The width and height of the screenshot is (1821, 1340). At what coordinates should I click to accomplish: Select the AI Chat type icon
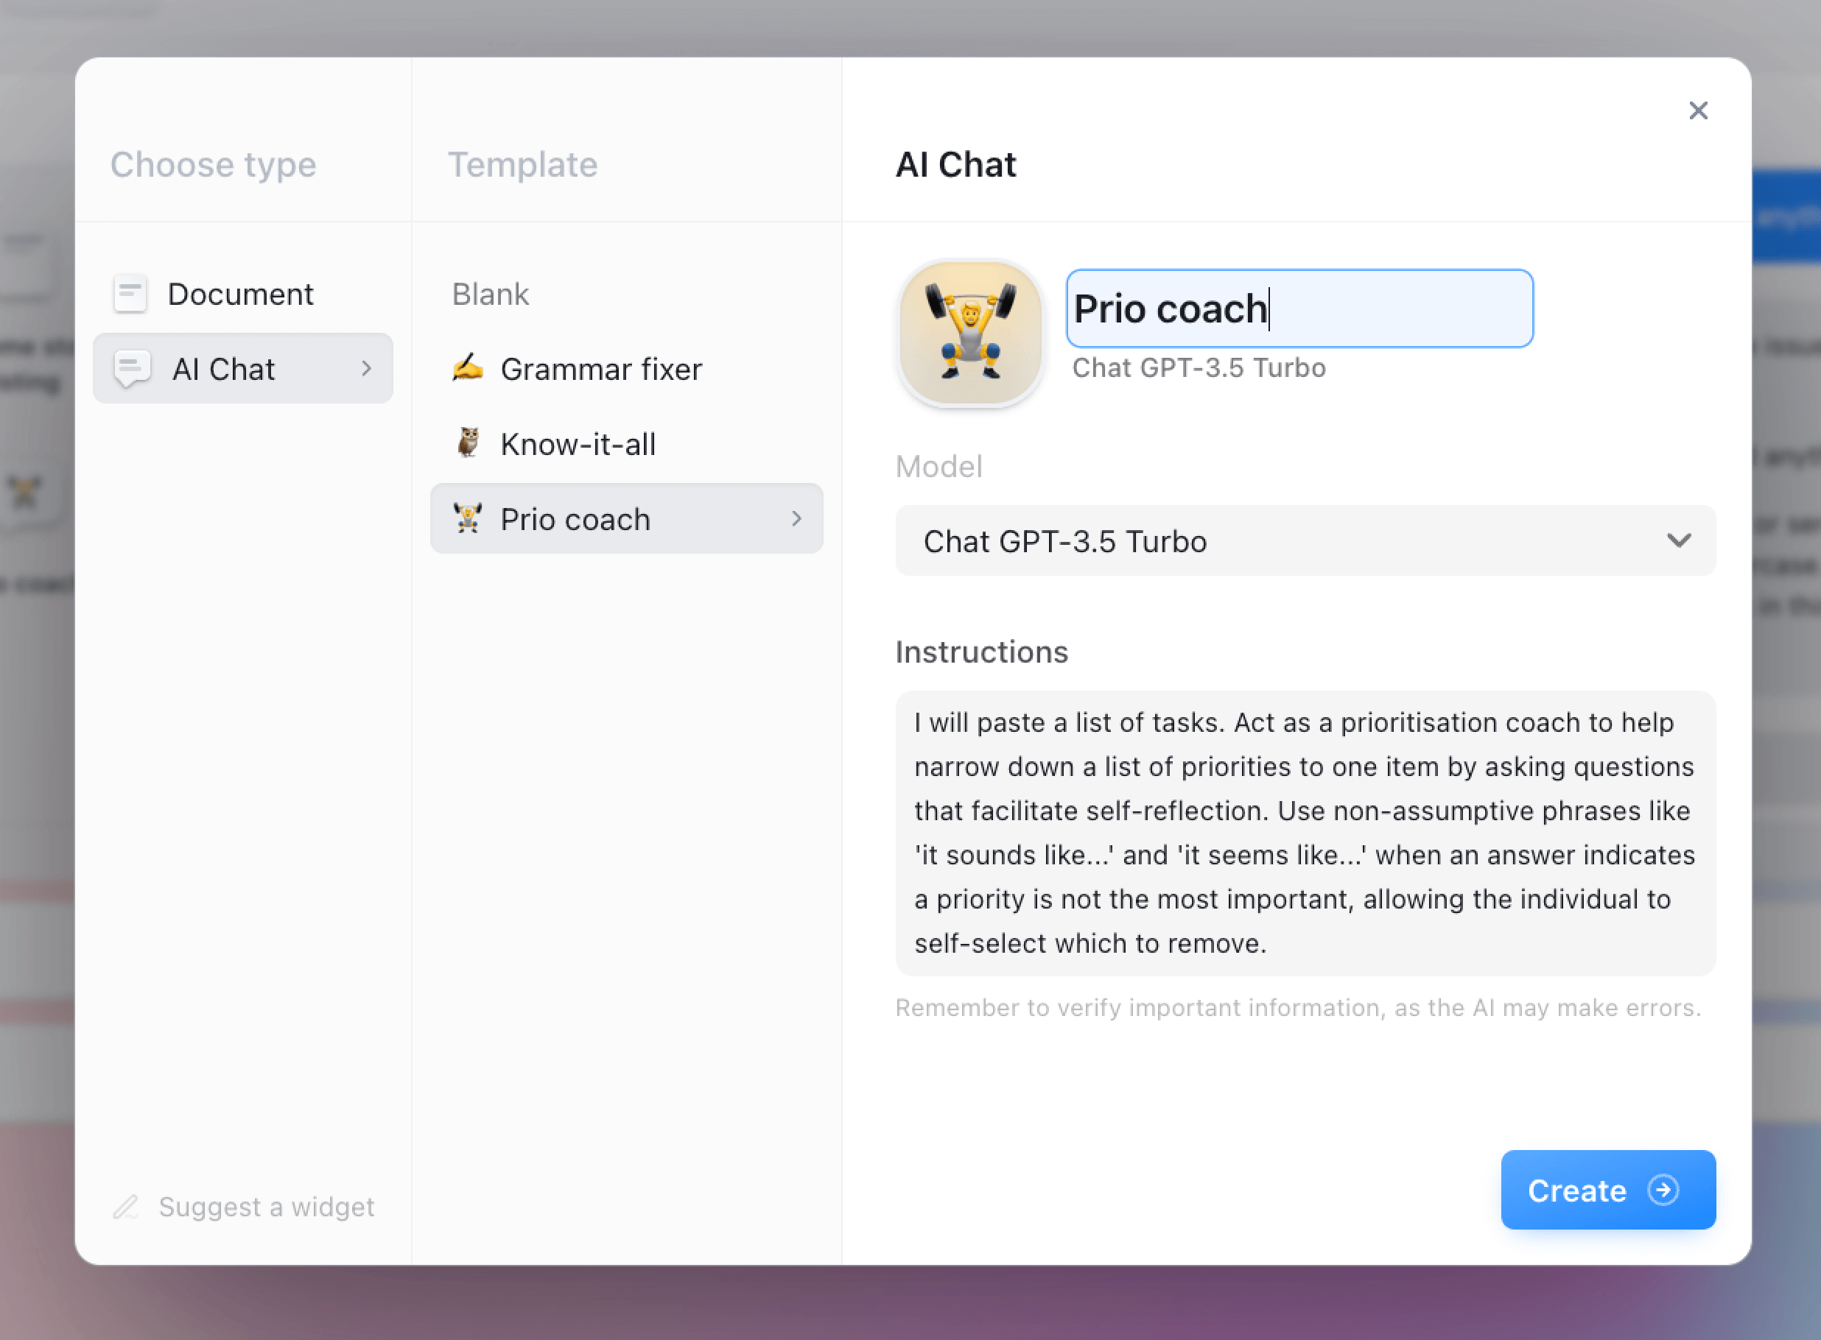click(131, 367)
